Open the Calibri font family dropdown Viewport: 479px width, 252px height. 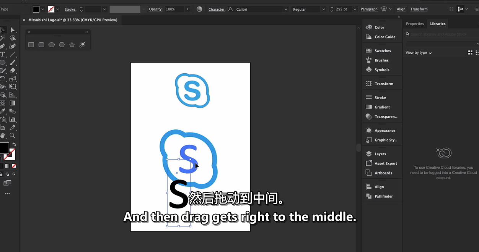tap(286, 9)
